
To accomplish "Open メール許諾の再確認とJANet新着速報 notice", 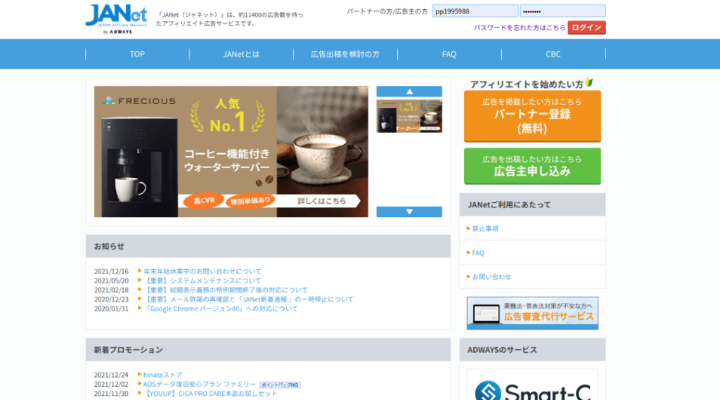I will [248, 299].
